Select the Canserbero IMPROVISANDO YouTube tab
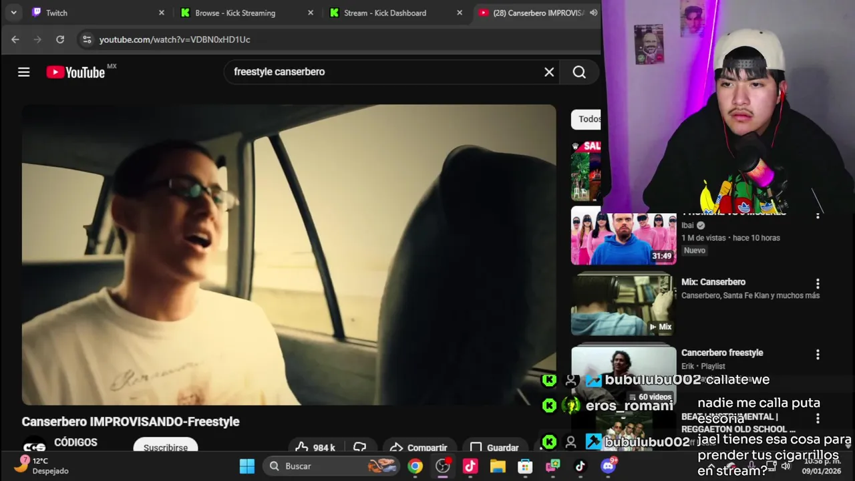The width and height of the screenshot is (855, 481). (538, 13)
